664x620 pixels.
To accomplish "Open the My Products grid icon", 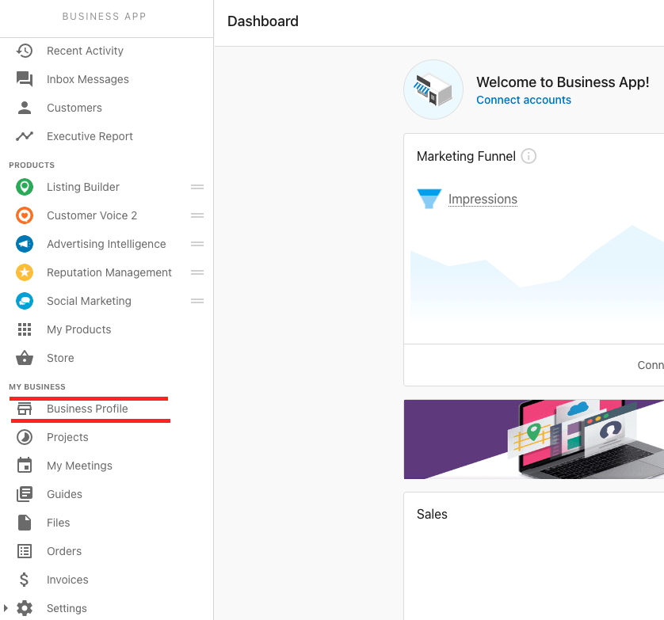I will click(25, 329).
